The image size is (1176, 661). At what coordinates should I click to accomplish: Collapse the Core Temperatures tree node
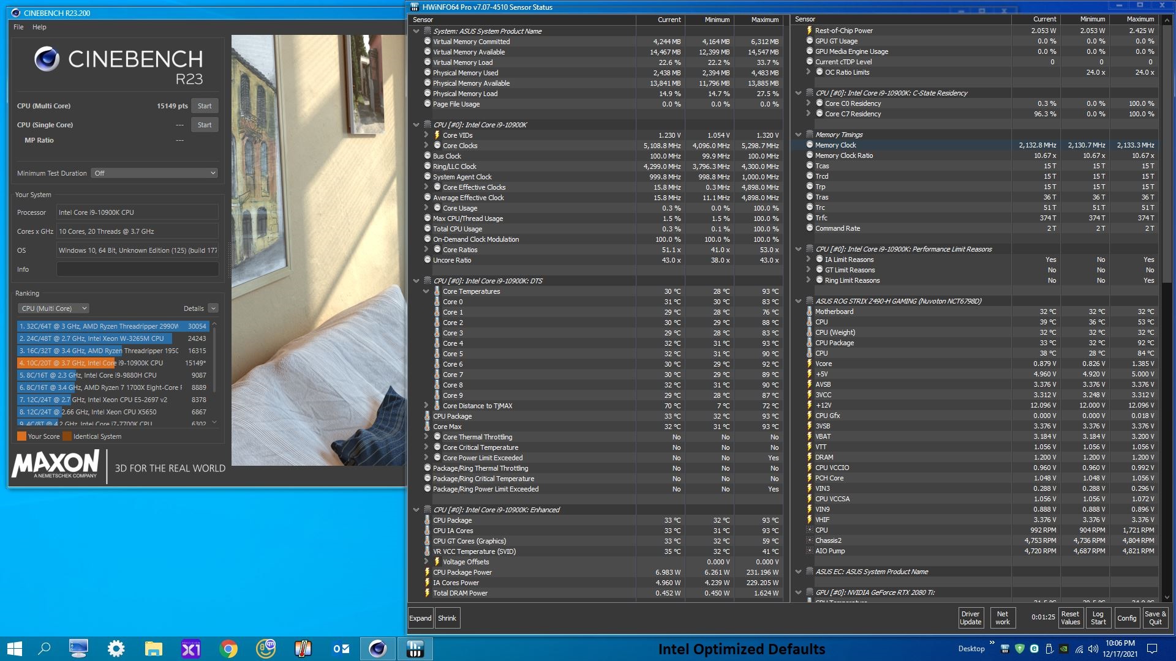pyautogui.click(x=426, y=291)
